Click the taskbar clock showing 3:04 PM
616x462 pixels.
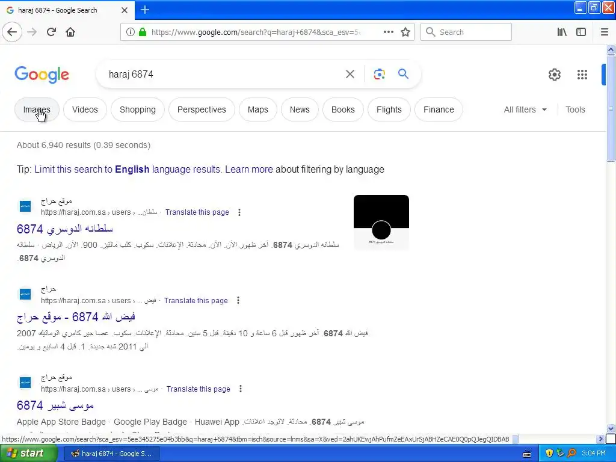coord(594,453)
